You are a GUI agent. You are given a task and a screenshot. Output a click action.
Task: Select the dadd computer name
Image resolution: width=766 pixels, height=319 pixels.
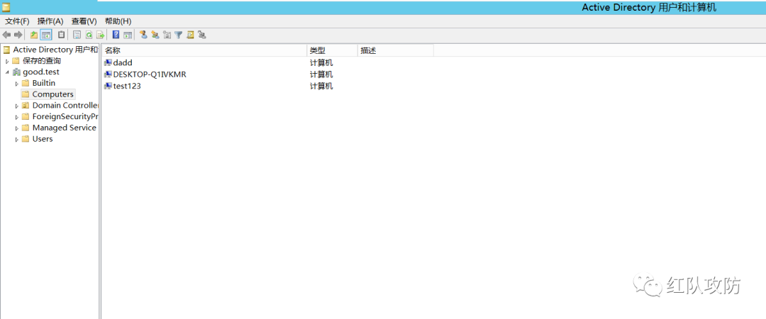[x=123, y=62]
